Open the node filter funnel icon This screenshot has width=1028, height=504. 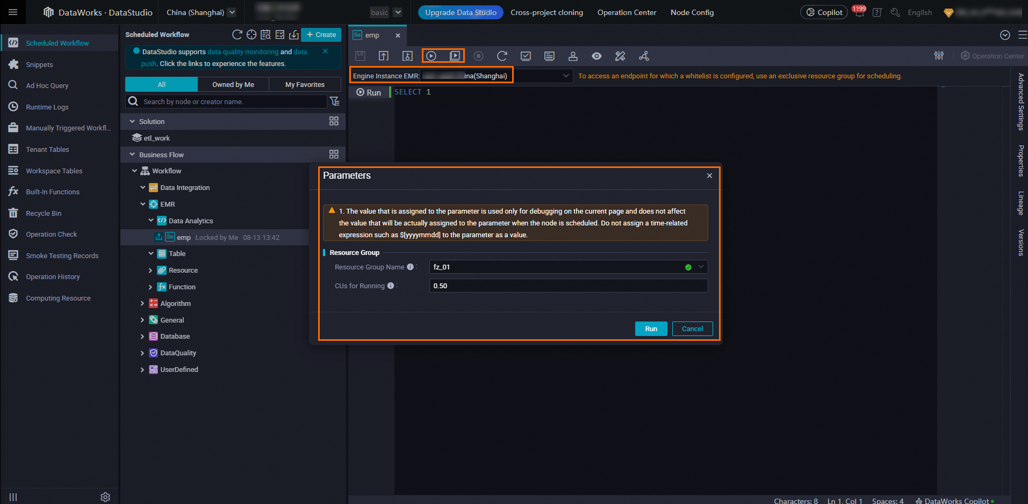pyautogui.click(x=334, y=101)
